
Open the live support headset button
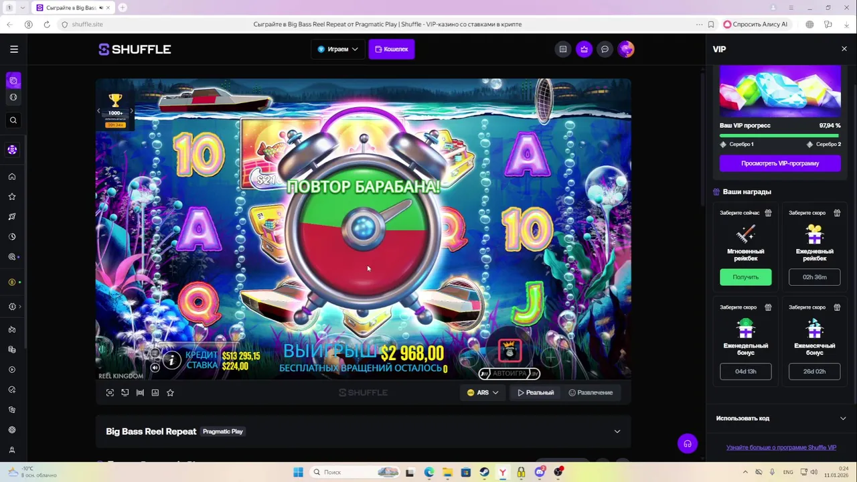(x=688, y=443)
